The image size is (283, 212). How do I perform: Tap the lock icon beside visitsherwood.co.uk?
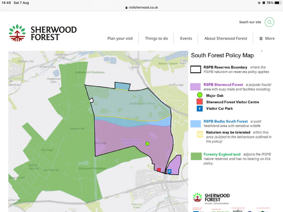126,8
